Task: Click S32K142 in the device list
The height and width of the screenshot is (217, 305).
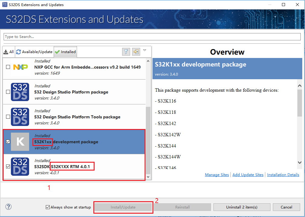Action: 167,123
